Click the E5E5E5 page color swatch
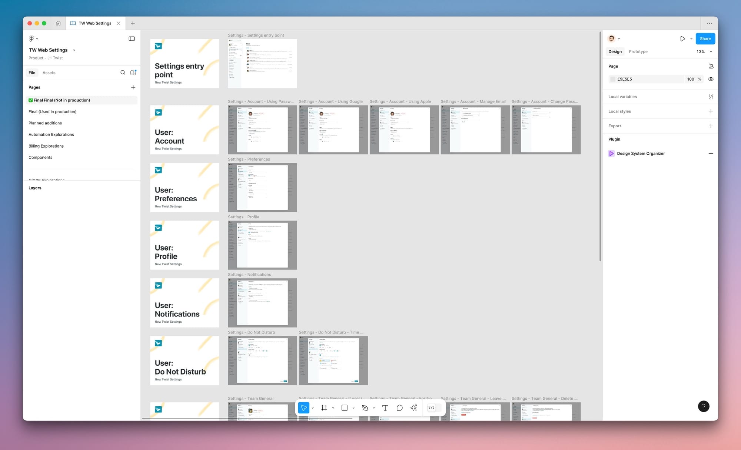The width and height of the screenshot is (741, 450). click(x=612, y=79)
